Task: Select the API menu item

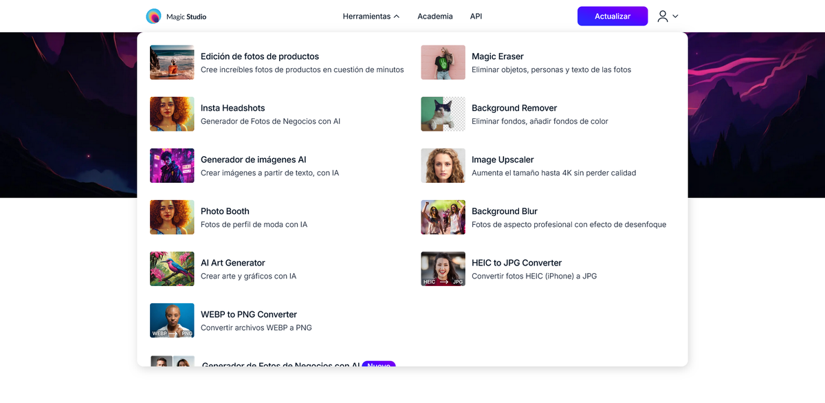Action: pos(476,16)
